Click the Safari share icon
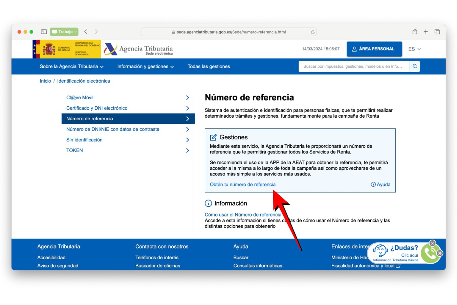Screen dimensions: 457x305 (415, 32)
